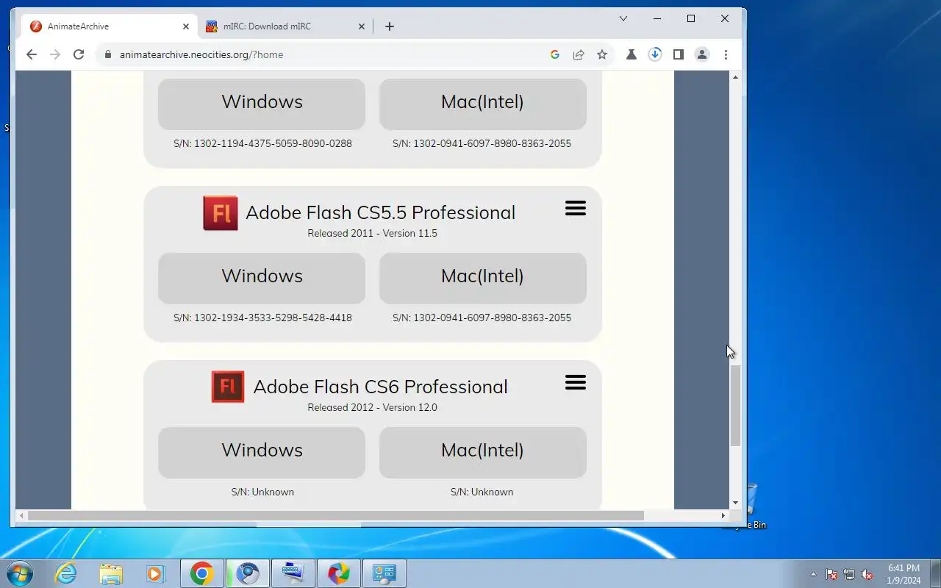Click Released 2012 - Version 12.0 text
Screen dimensions: 941x588
(372, 407)
